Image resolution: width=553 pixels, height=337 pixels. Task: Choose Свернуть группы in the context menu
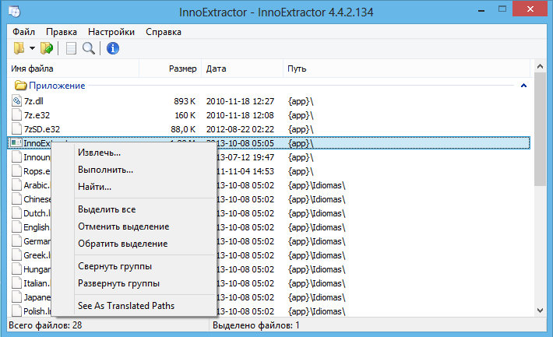115,266
